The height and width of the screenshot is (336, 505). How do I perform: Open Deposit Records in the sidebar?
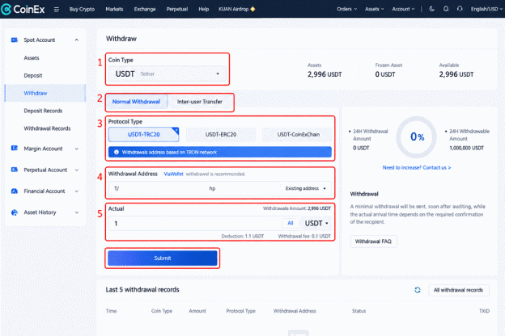pyautogui.click(x=43, y=111)
